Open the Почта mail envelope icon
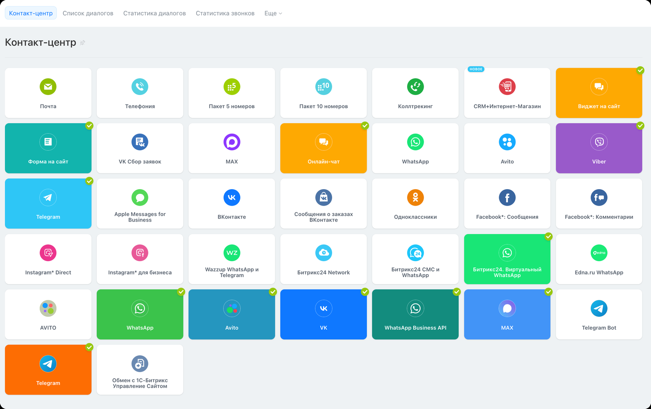This screenshot has width=651, height=409. [x=48, y=87]
